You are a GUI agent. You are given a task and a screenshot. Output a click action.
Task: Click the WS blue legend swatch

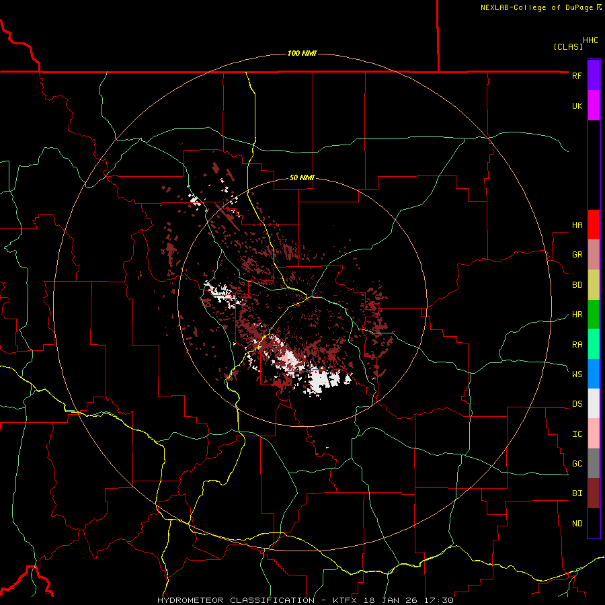tap(594, 374)
